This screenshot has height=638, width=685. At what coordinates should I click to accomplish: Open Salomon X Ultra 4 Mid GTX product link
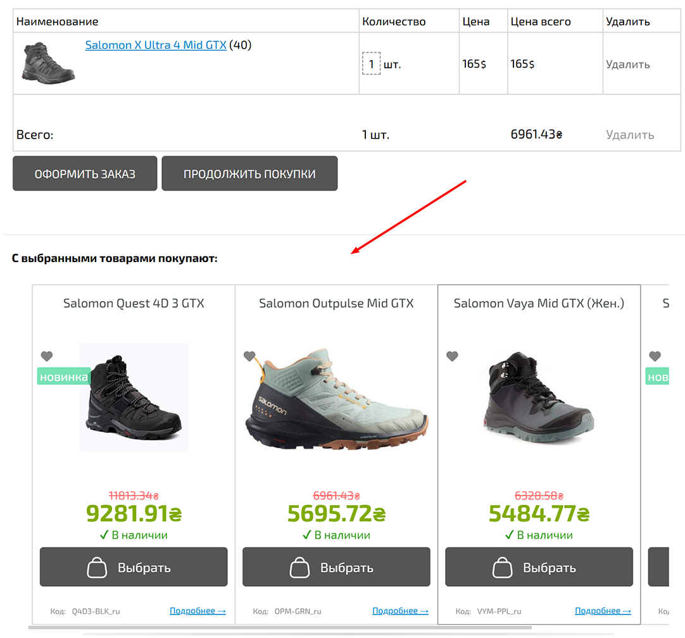[x=156, y=45]
